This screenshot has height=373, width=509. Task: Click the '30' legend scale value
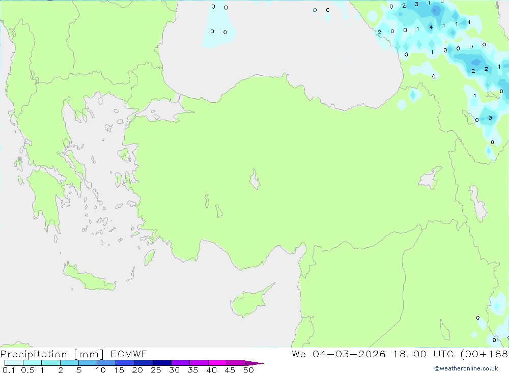(175, 370)
